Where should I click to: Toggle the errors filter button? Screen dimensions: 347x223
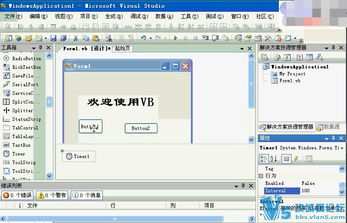(x=18, y=195)
